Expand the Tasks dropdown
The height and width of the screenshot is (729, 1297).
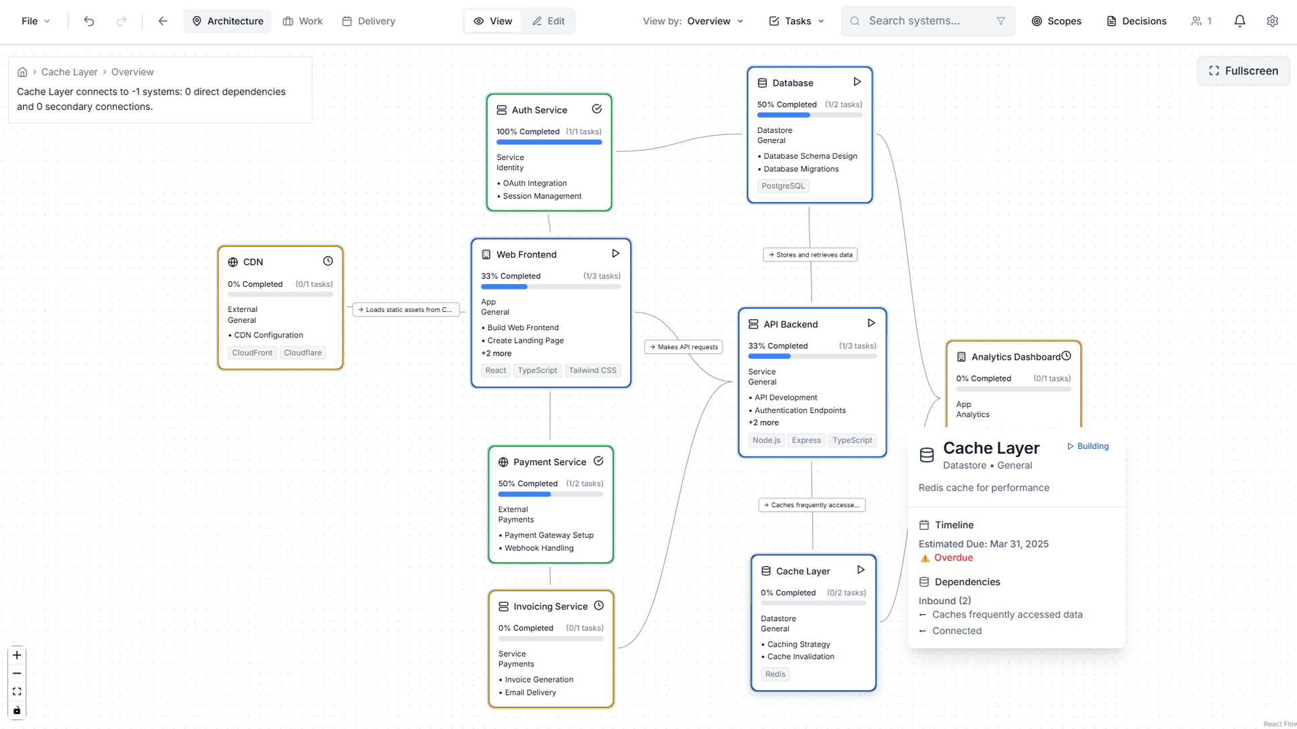pyautogui.click(x=796, y=21)
